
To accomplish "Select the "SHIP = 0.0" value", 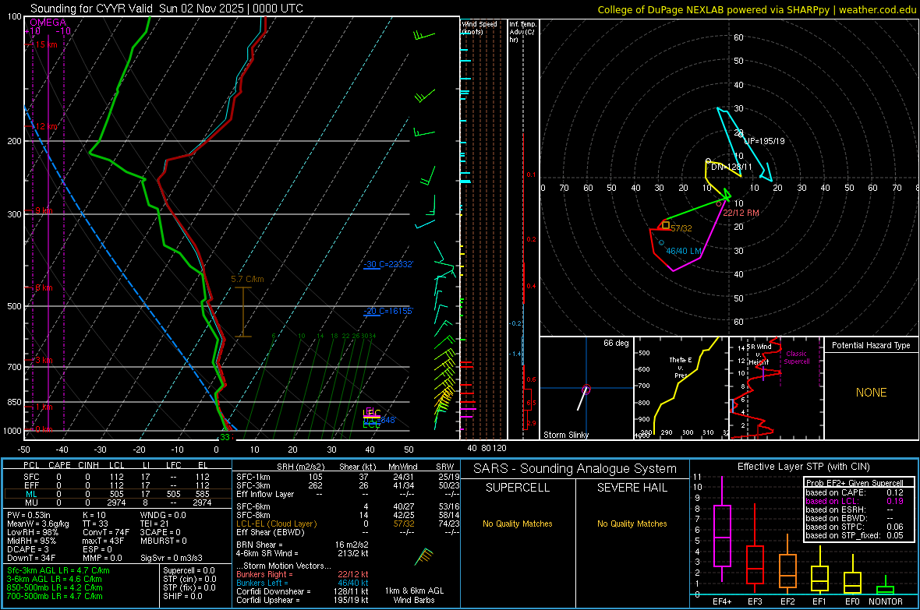I will pyautogui.click(x=182, y=596).
